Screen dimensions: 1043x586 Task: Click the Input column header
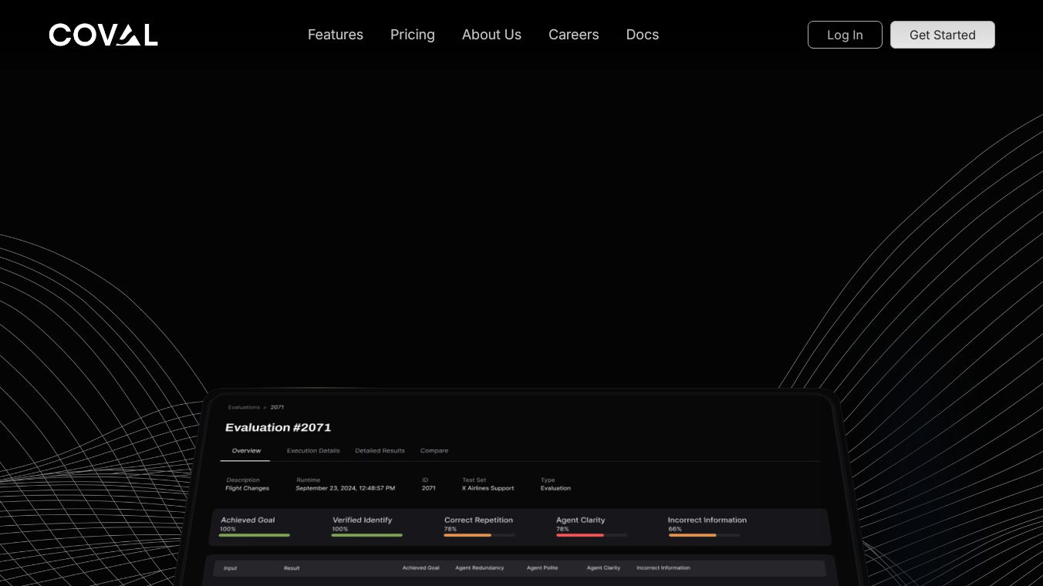coord(230,568)
